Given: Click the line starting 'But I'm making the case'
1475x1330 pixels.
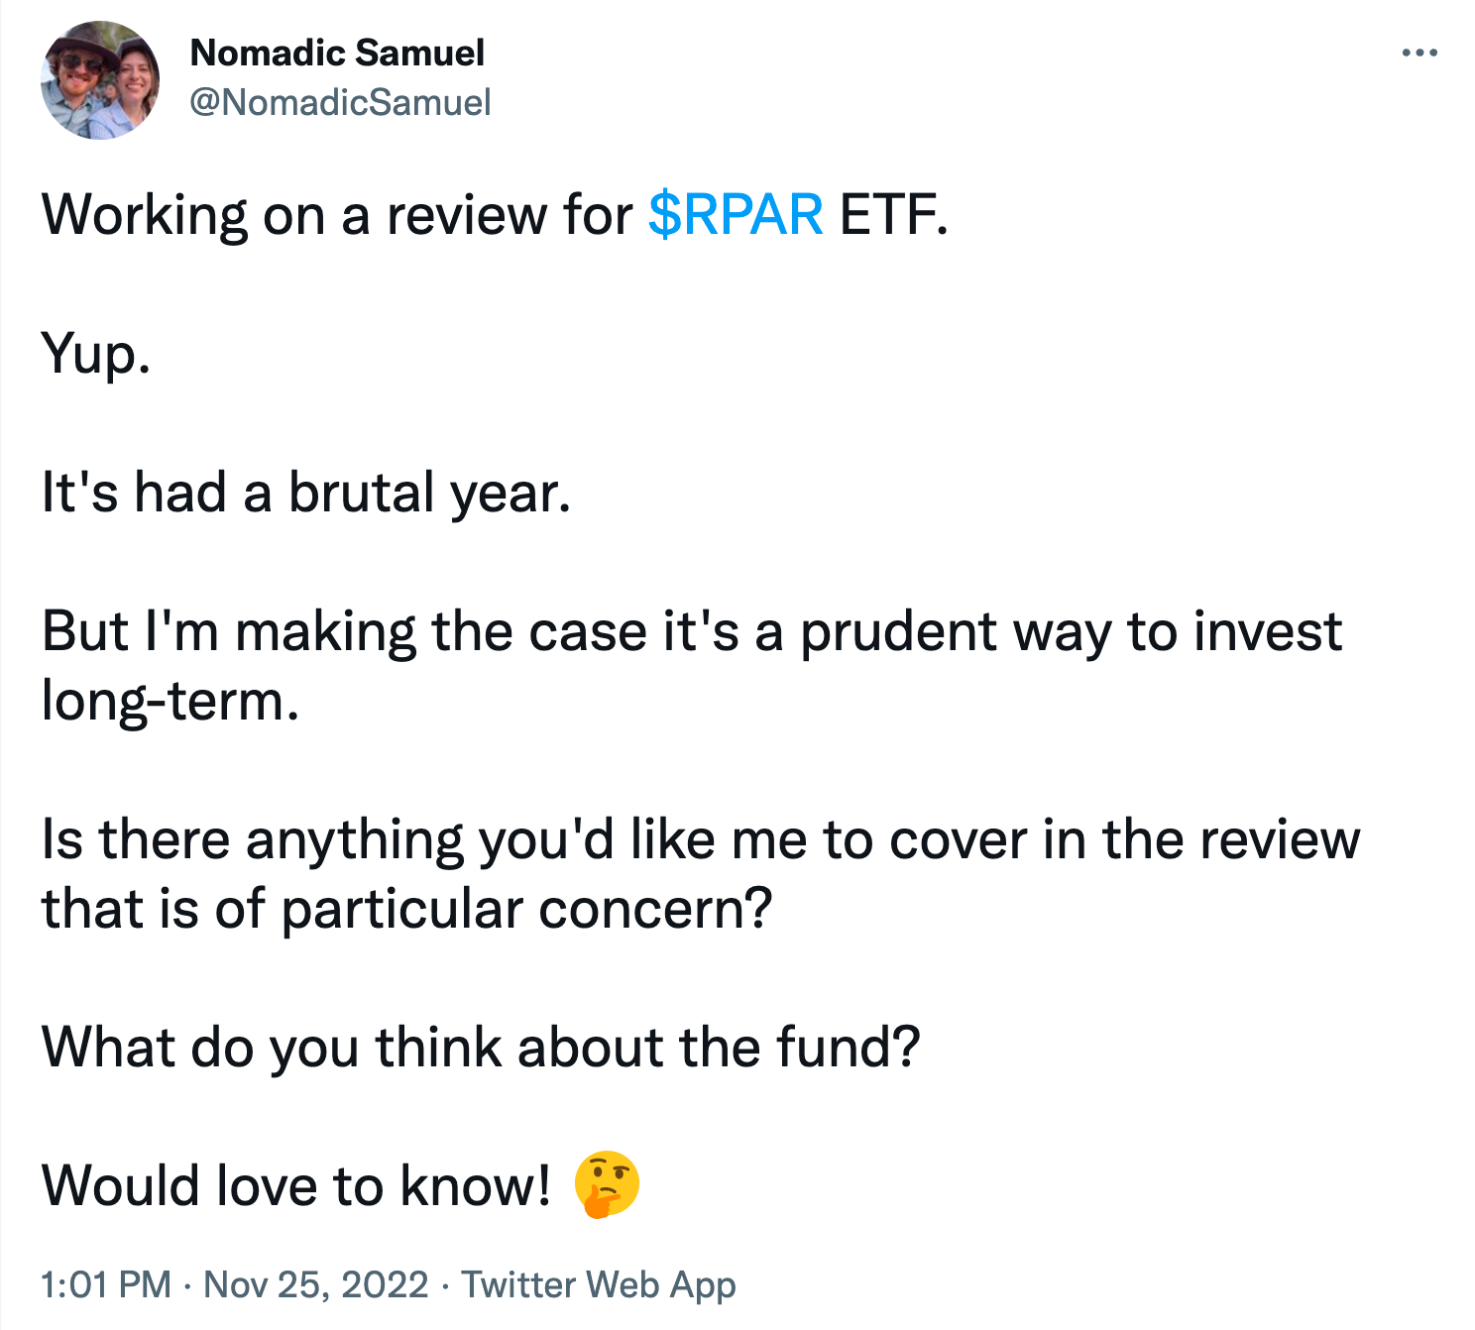Looking at the screenshot, I should (692, 631).
